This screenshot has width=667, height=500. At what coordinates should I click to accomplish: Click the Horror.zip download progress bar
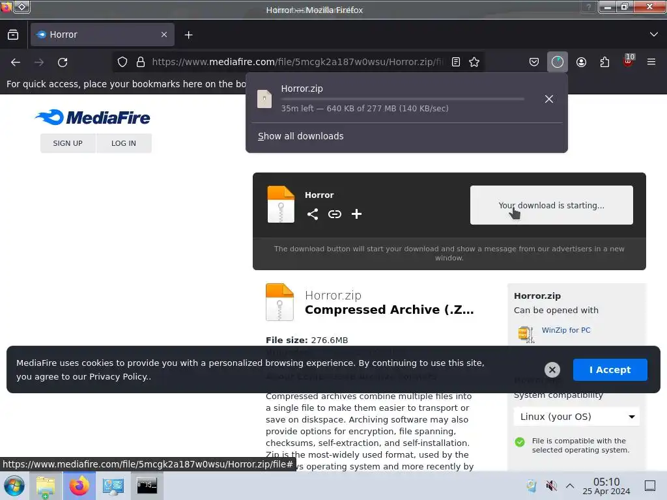point(403,99)
